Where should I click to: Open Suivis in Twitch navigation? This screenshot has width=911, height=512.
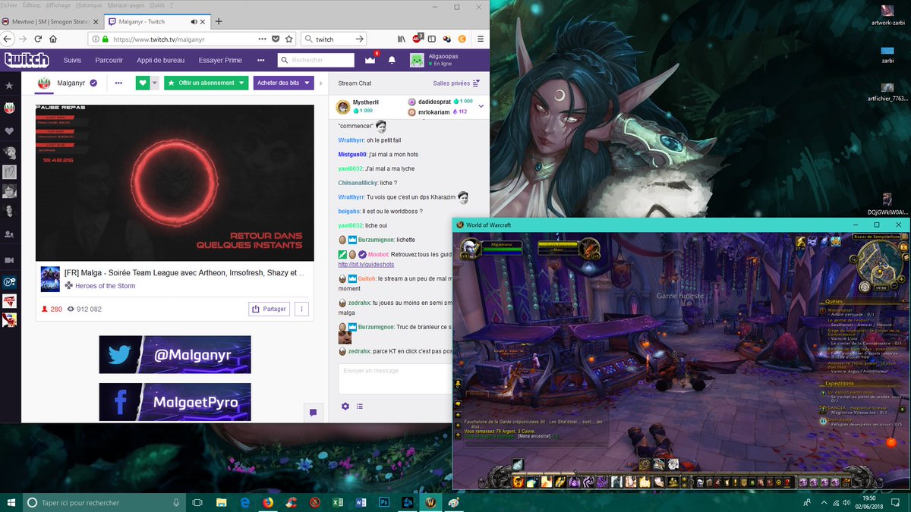coord(72,60)
